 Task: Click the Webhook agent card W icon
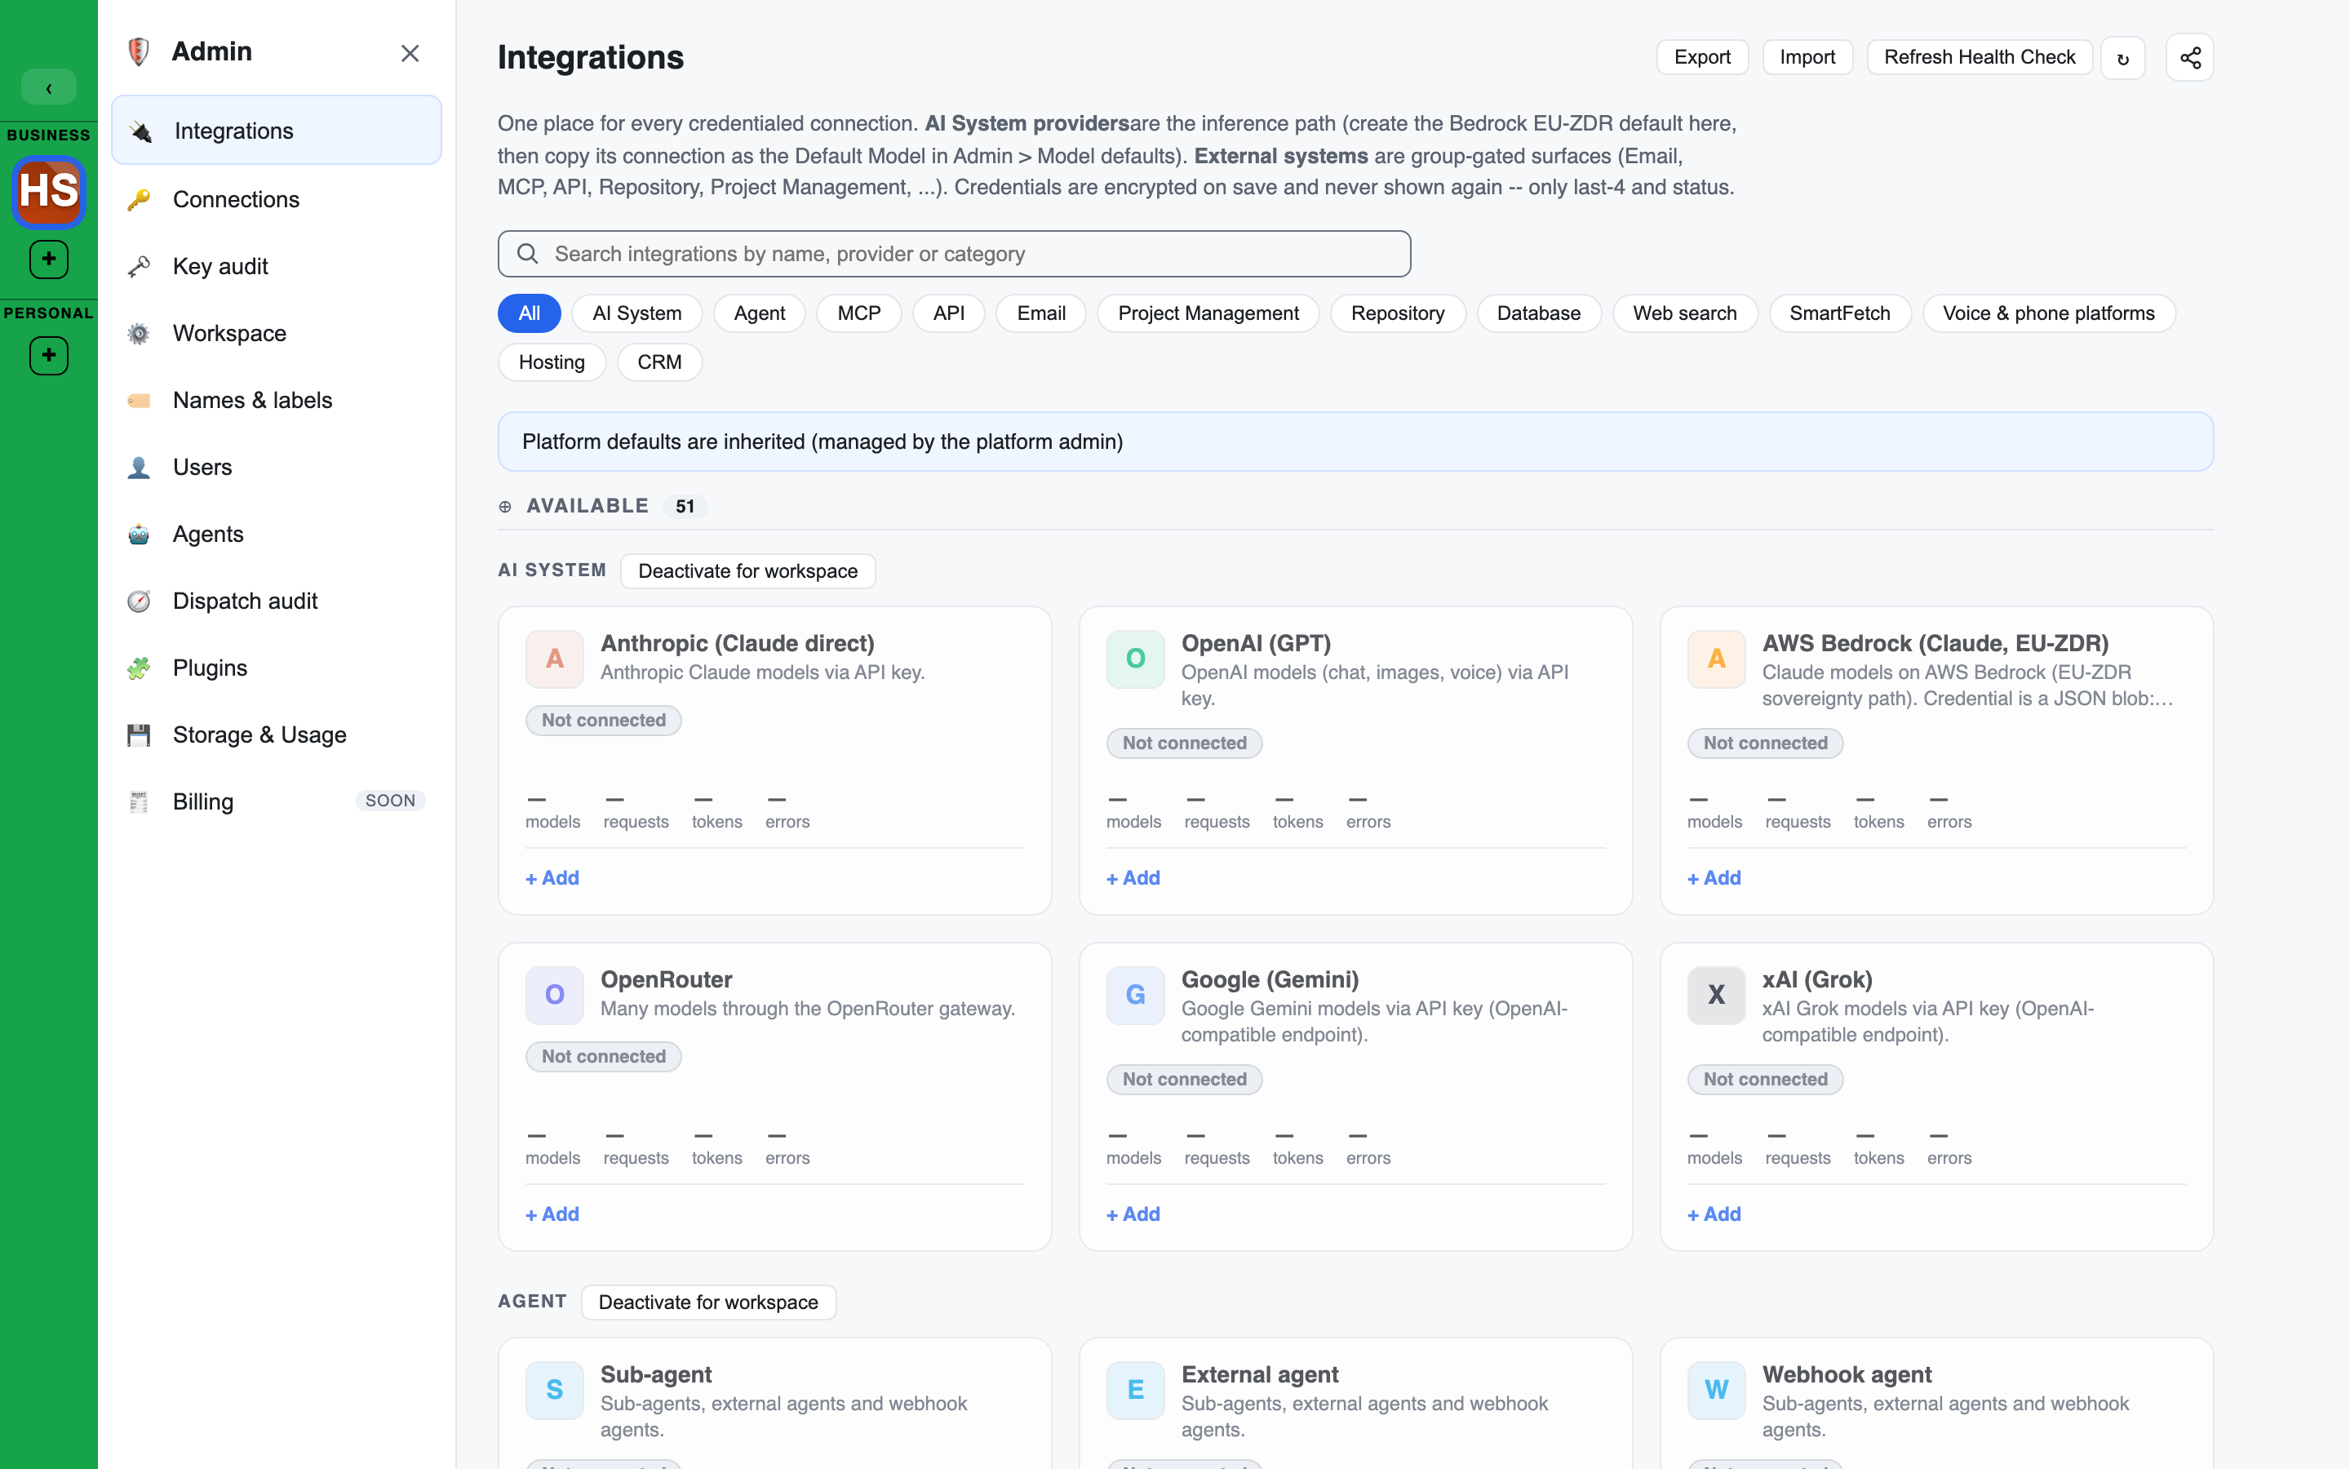click(1716, 1391)
